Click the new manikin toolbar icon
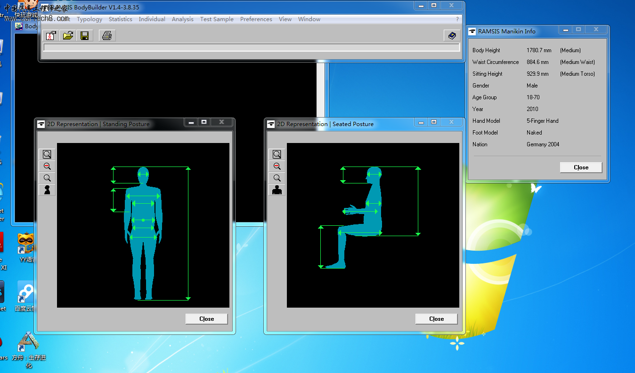 (x=50, y=36)
